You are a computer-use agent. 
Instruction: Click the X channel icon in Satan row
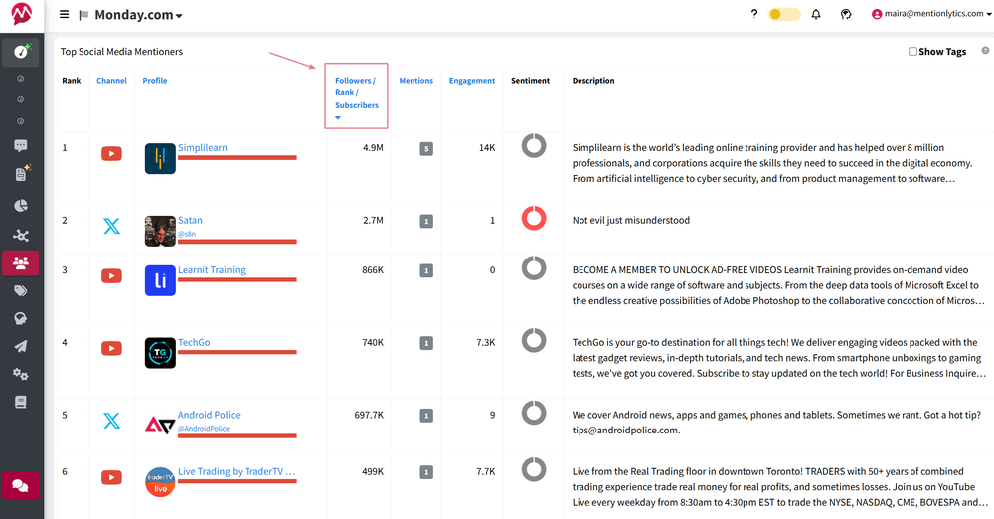(111, 226)
